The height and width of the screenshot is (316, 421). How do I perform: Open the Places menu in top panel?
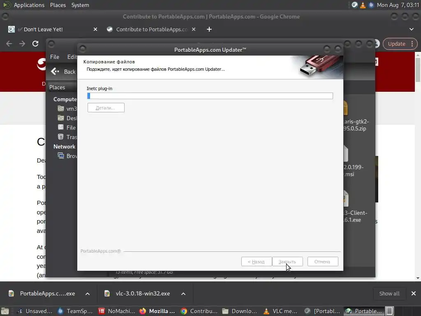click(x=58, y=5)
